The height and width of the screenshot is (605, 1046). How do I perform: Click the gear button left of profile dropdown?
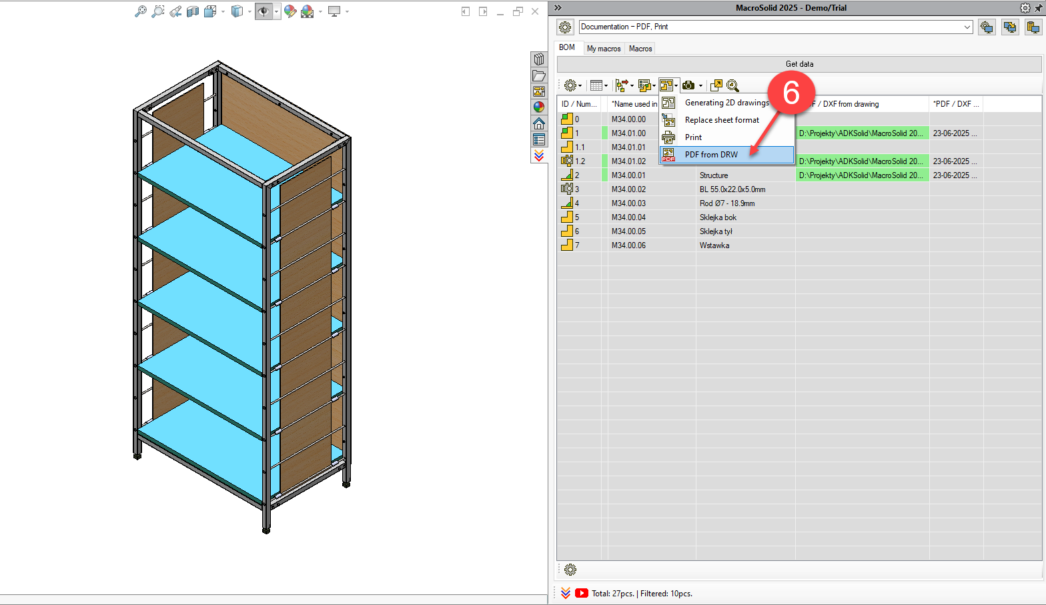(565, 27)
